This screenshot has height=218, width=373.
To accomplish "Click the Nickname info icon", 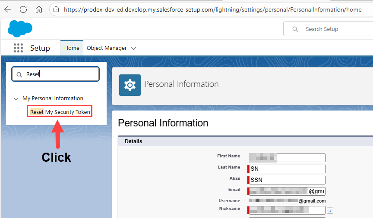I will [x=330, y=210].
